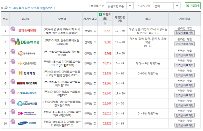Image resolution: width=203 pixels, height=131 pixels.
Task: Click the 비고 column header
Action: (x=148, y=19)
